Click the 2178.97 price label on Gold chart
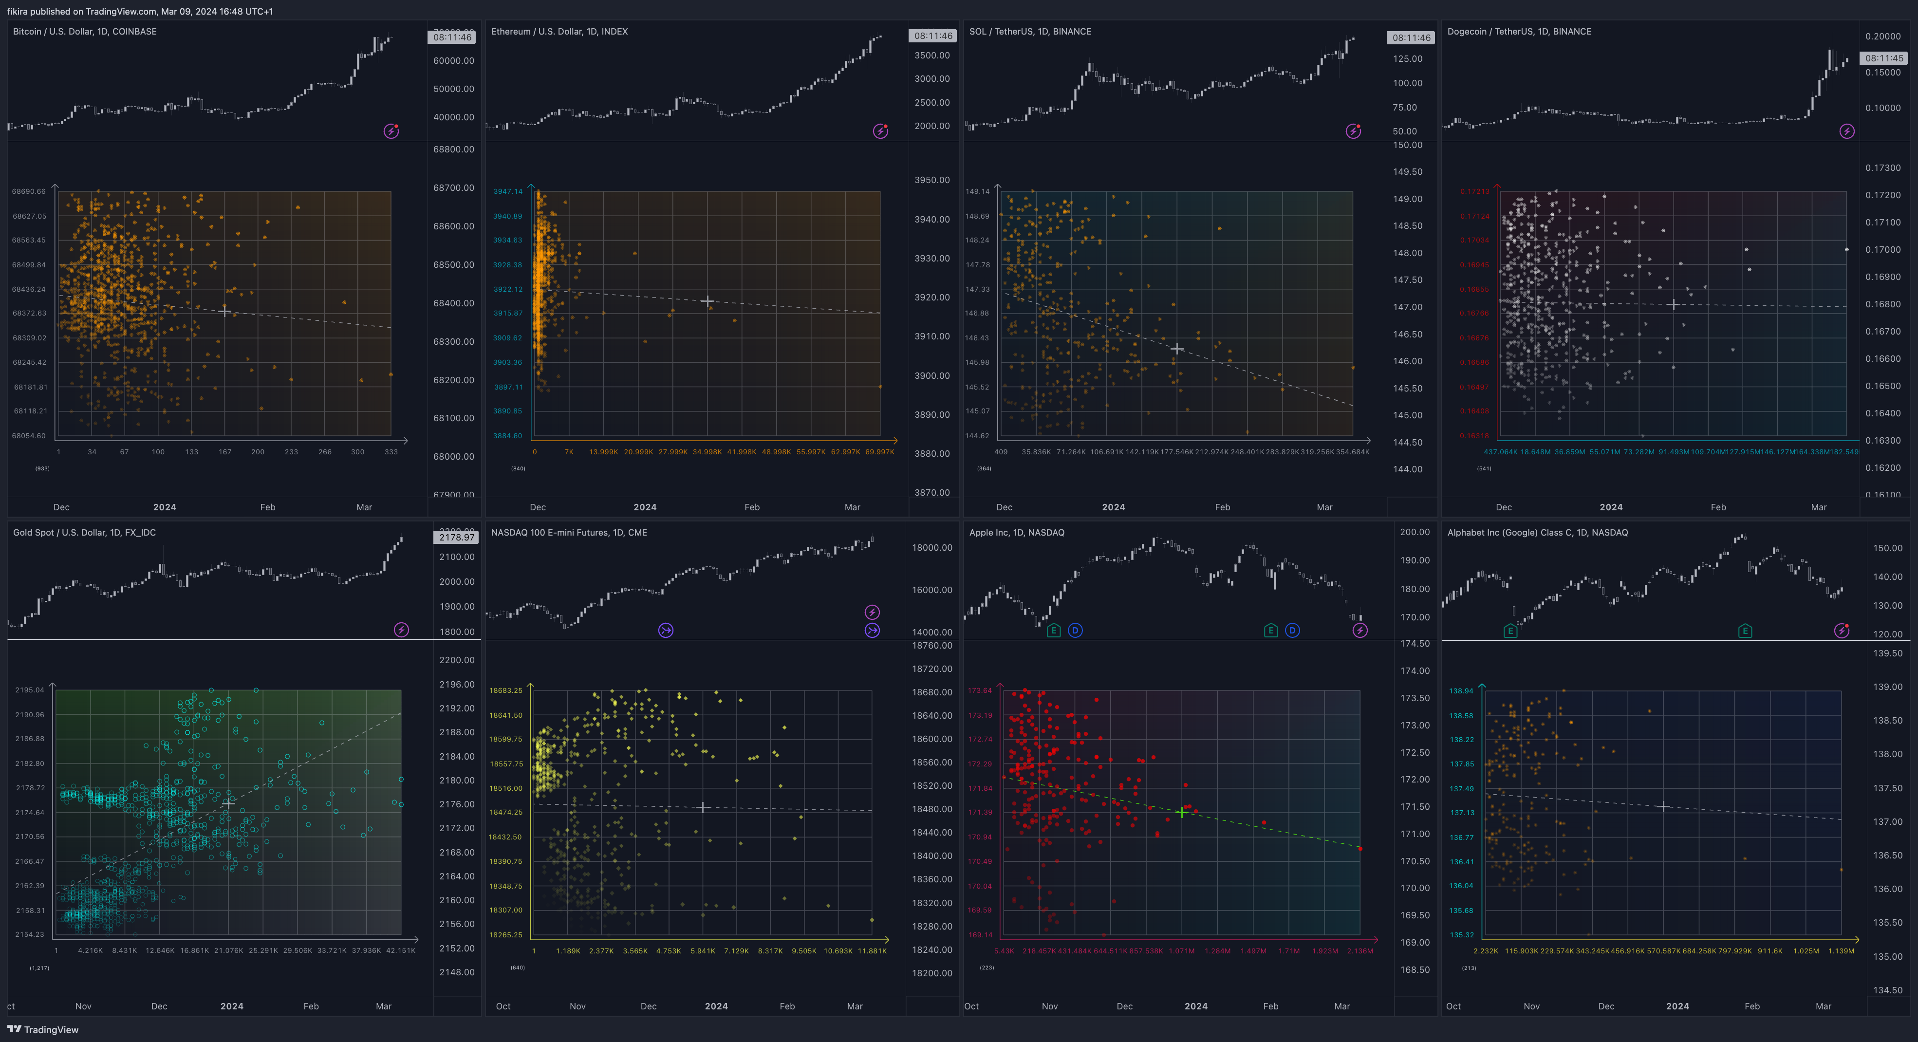The height and width of the screenshot is (1042, 1918). [x=456, y=537]
